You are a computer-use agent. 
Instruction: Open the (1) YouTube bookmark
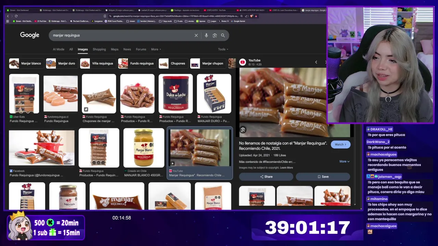coord(40,21)
